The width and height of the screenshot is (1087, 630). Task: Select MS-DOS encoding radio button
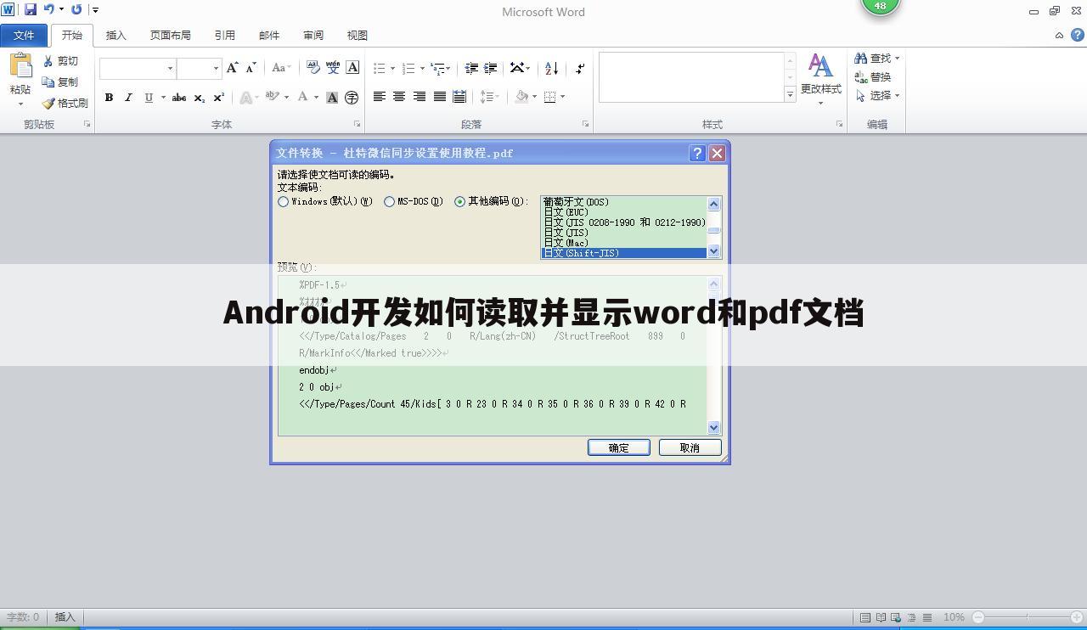point(390,202)
